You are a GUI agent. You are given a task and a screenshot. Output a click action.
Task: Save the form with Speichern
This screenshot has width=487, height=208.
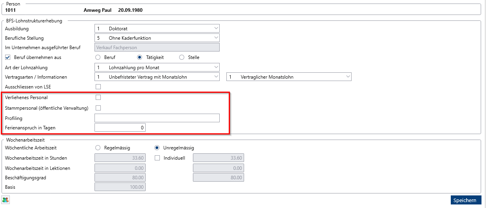[x=466, y=200]
